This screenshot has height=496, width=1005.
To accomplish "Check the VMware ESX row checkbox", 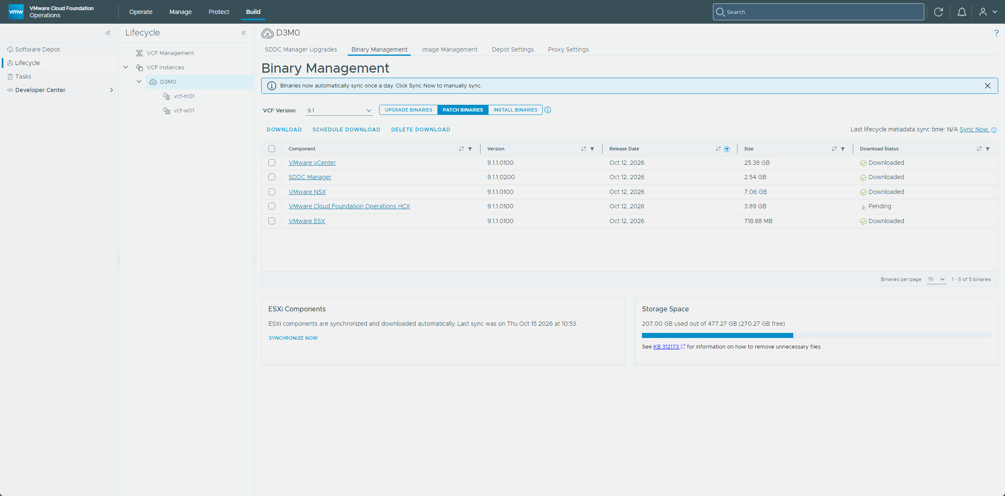I will (x=272, y=221).
